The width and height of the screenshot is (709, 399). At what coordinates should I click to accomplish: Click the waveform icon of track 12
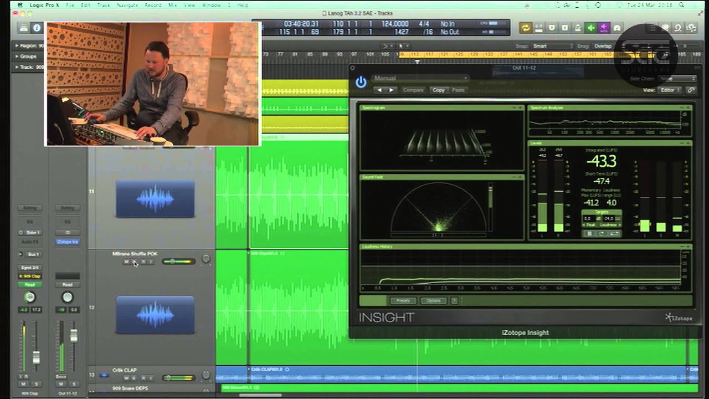155,315
